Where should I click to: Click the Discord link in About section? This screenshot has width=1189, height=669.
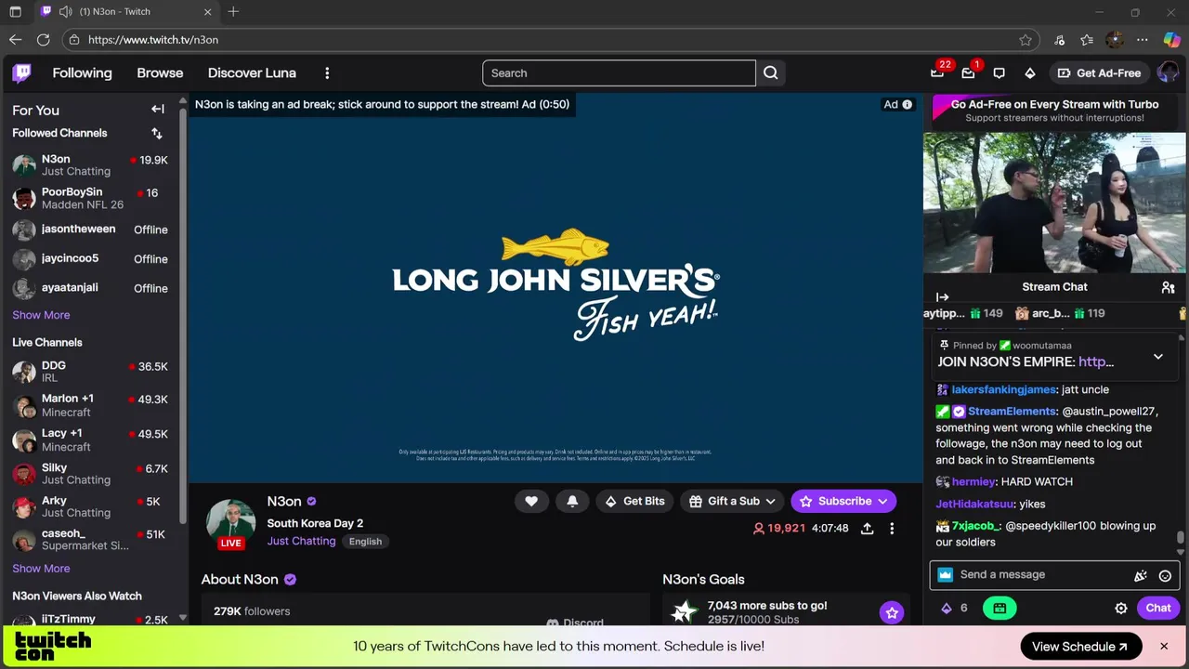click(x=575, y=622)
